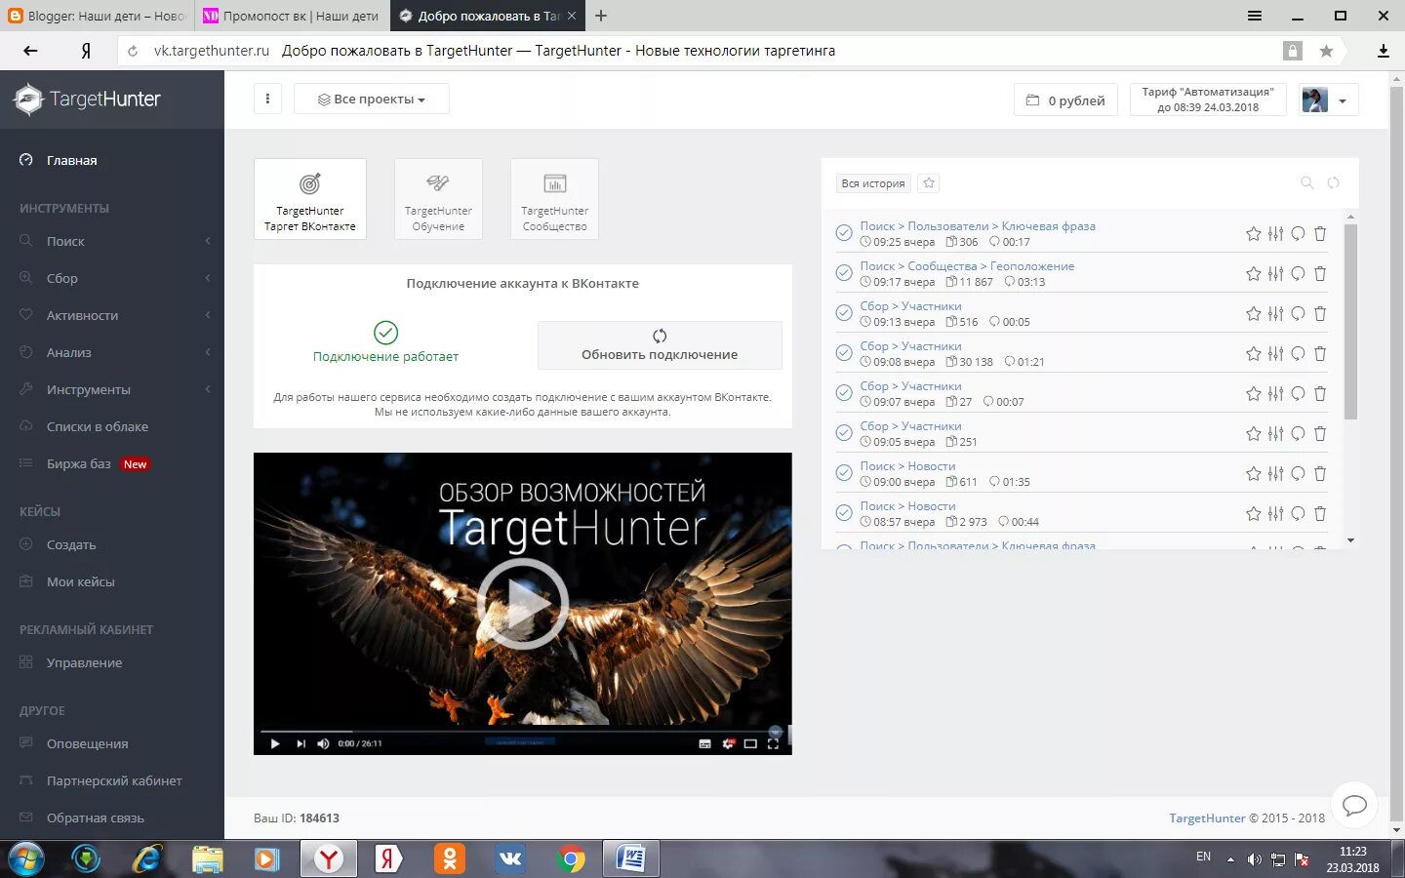1405x878 pixels.
Task: Open the chat support bubble icon
Action: point(1354,805)
